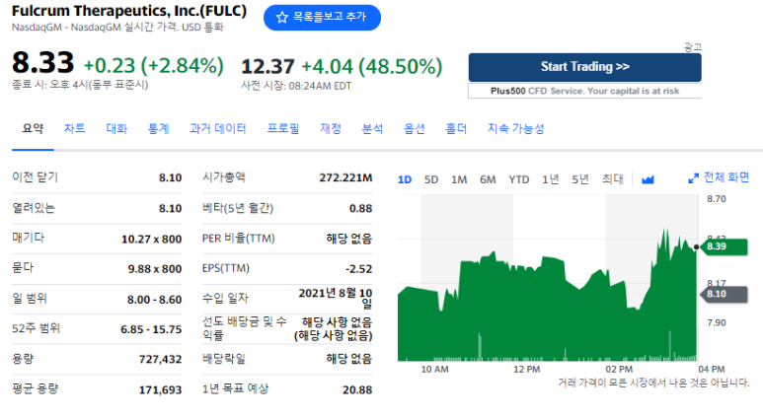Image resolution: width=763 pixels, height=418 pixels.
Task: Open the 전체 화면 full screen link
Action: point(726,177)
